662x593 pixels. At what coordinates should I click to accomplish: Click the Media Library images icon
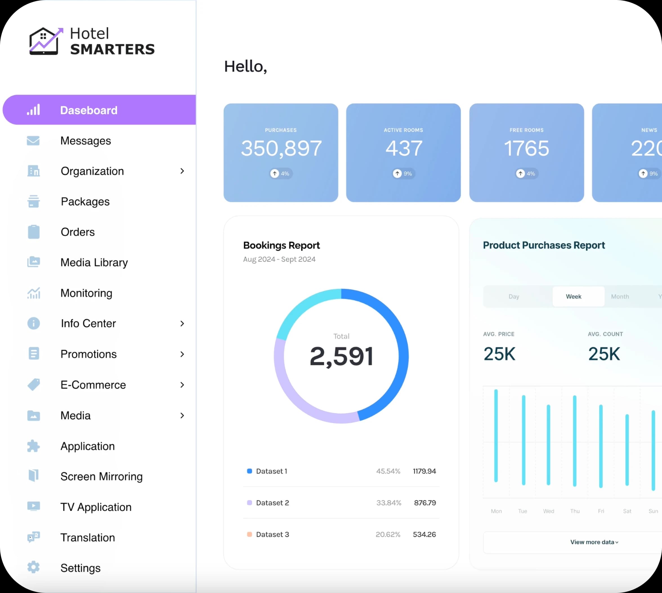coord(33,262)
